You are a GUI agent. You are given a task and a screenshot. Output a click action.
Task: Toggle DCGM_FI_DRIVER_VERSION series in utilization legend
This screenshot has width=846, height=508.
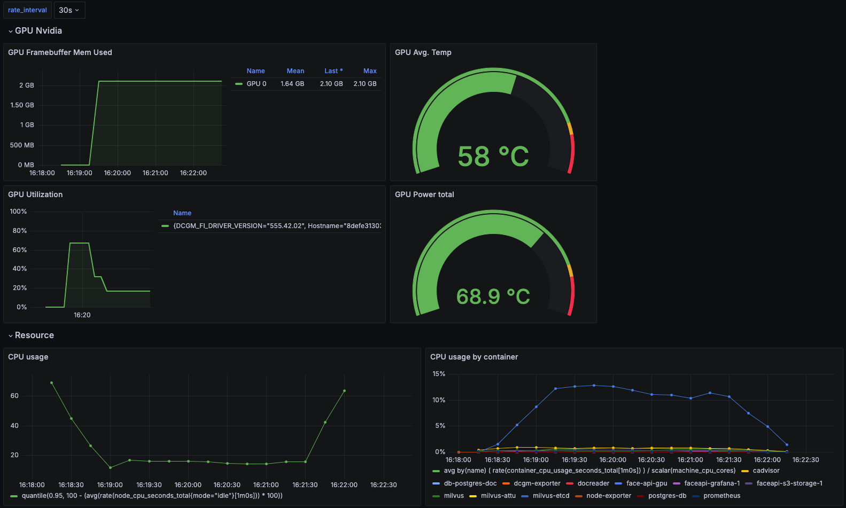click(x=277, y=226)
